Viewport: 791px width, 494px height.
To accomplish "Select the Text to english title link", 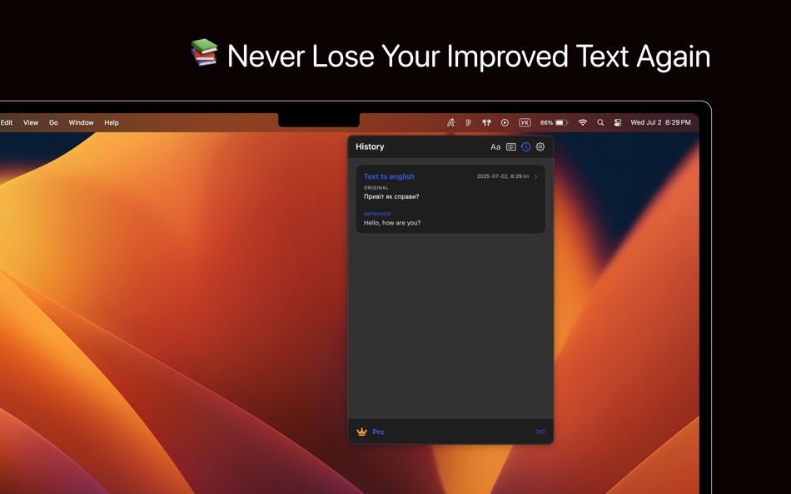I will coord(388,176).
